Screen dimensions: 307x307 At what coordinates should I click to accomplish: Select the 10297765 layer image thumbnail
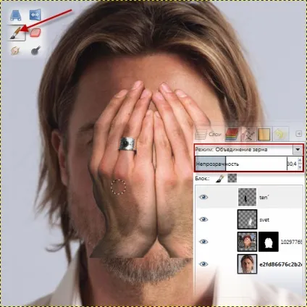tap(247, 242)
